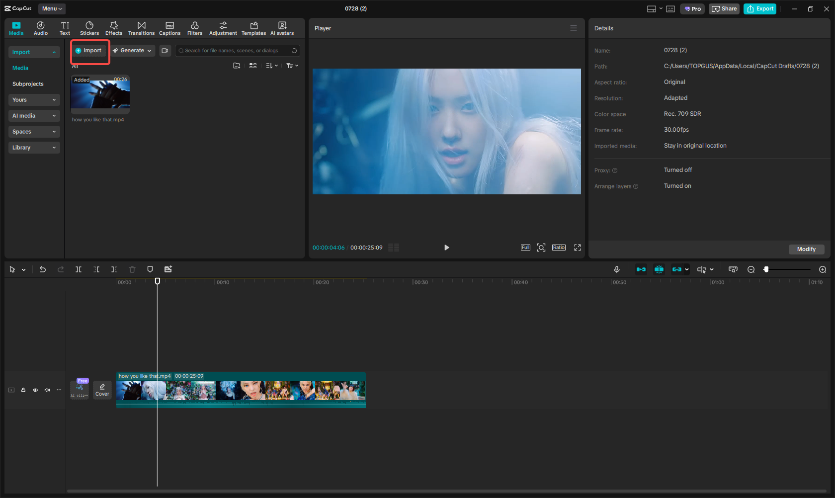Open the Menu in top bar
This screenshot has height=498, width=835.
(51, 8)
